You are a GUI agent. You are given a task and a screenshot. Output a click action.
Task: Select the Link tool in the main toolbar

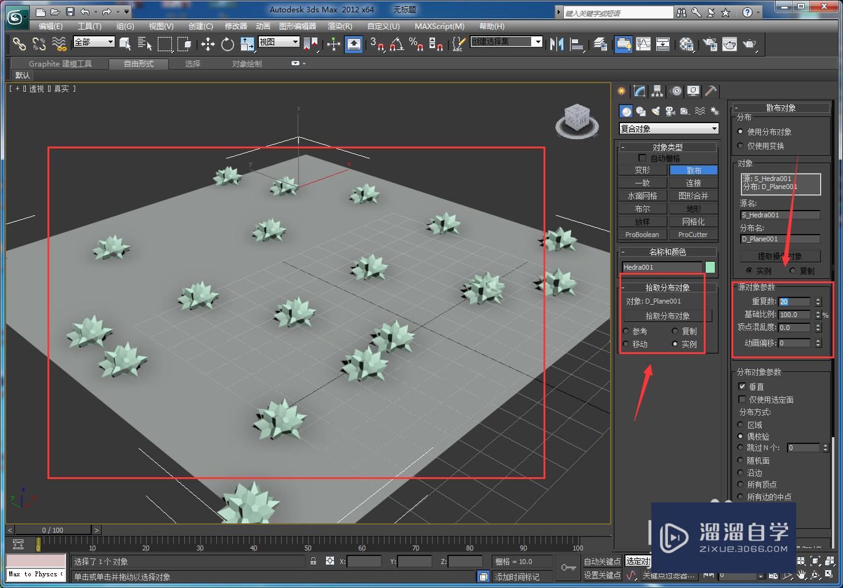(x=20, y=44)
